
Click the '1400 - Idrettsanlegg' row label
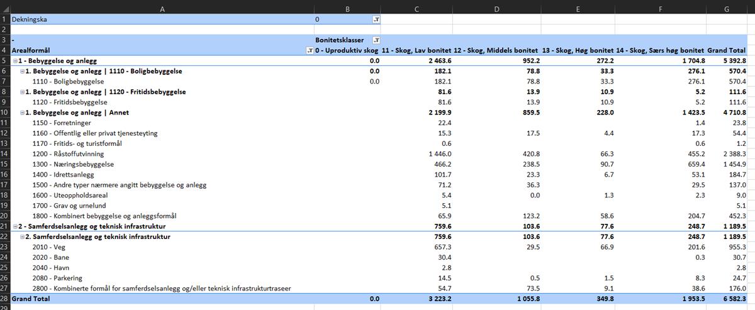coord(64,174)
